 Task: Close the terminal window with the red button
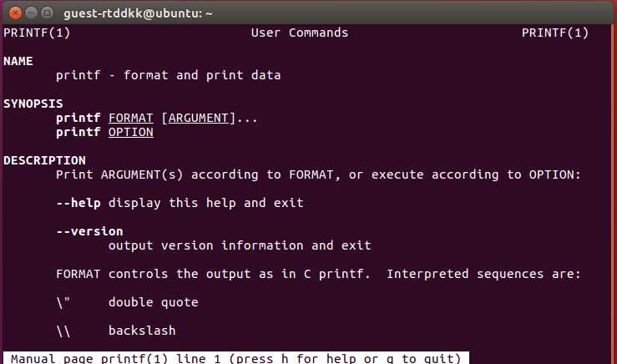[15, 13]
